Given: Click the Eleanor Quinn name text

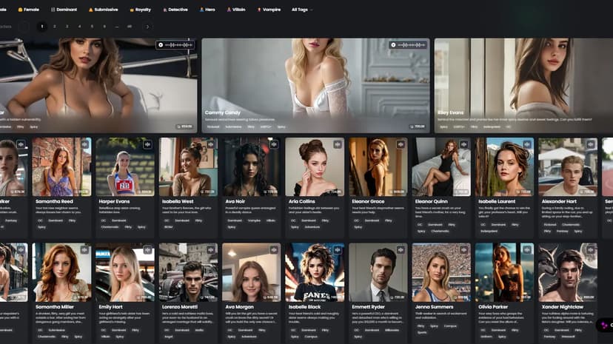Looking at the screenshot, I should [431, 201].
